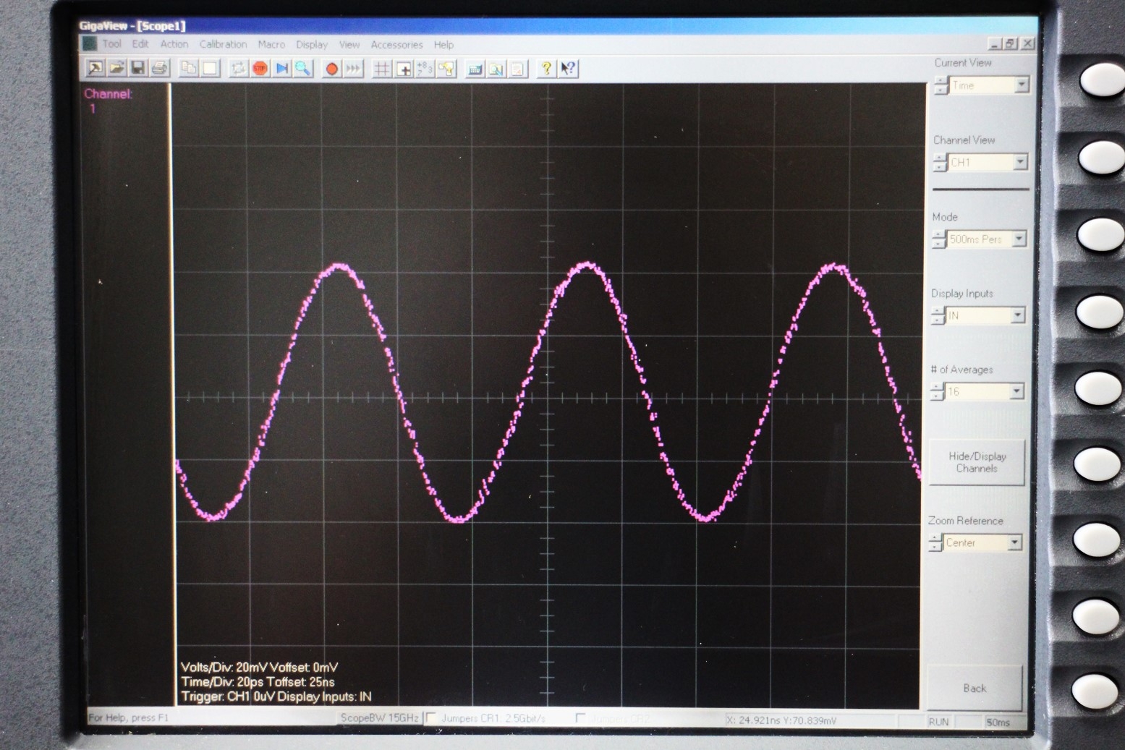This screenshot has width=1125, height=750.
Task: Click the Time/Div: 20ps Toffset text
Action: point(258,682)
